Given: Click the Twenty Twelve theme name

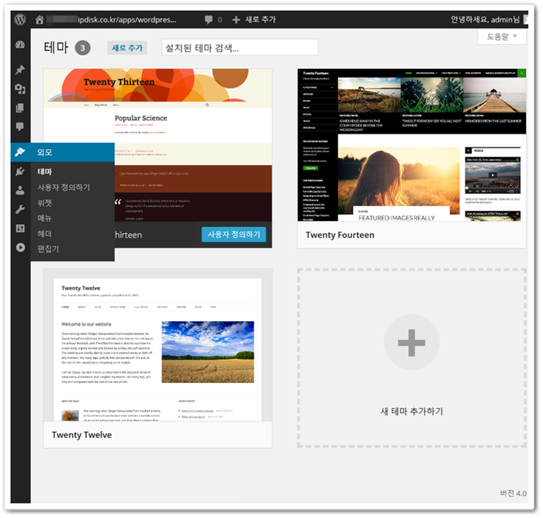Looking at the screenshot, I should click(x=81, y=435).
